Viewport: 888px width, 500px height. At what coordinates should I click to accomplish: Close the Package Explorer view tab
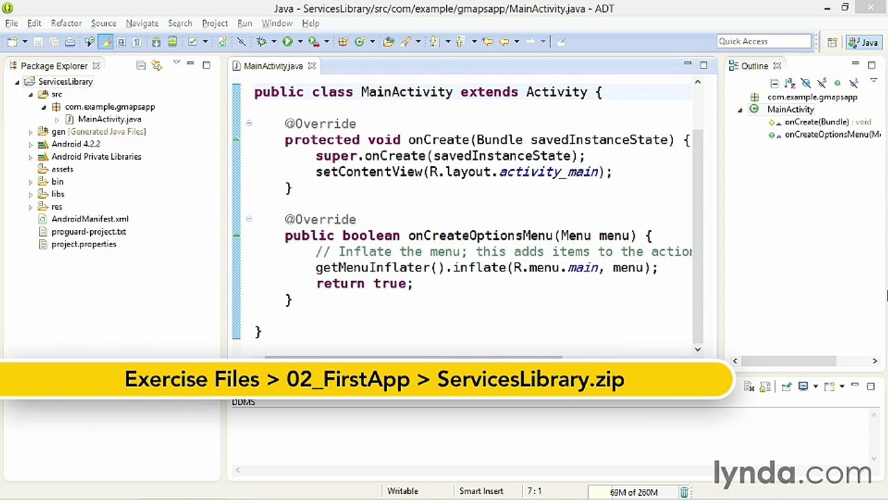(x=96, y=66)
